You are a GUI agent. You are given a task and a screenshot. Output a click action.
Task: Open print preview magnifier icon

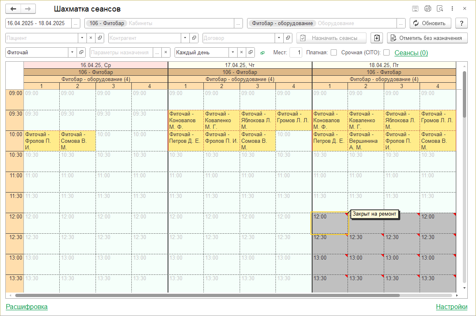click(x=440, y=9)
